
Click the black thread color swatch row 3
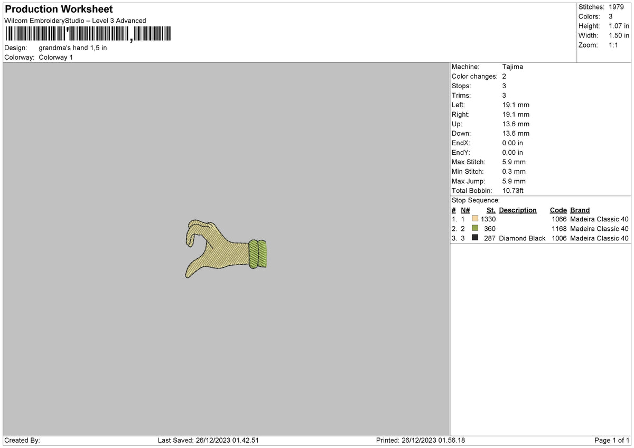pos(475,238)
